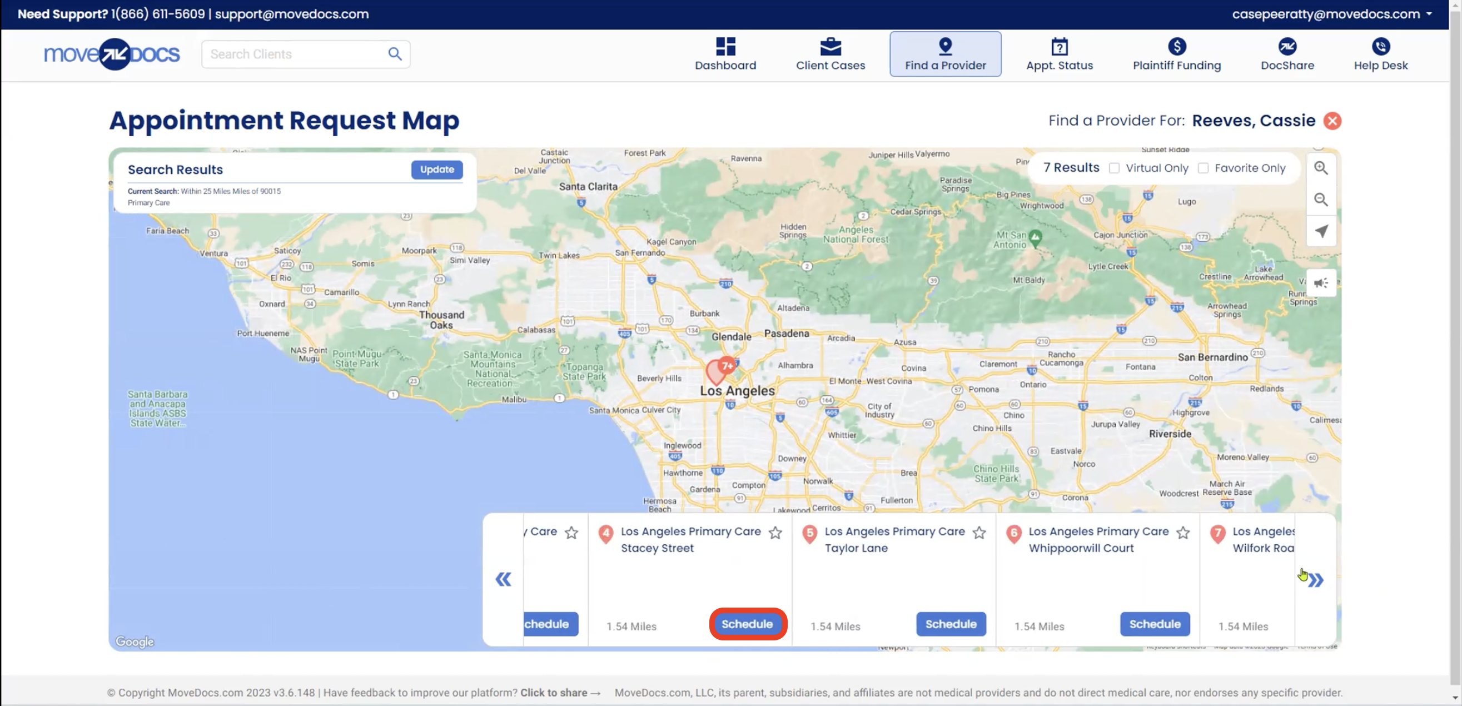
Task: Click the Update search button
Action: point(436,169)
